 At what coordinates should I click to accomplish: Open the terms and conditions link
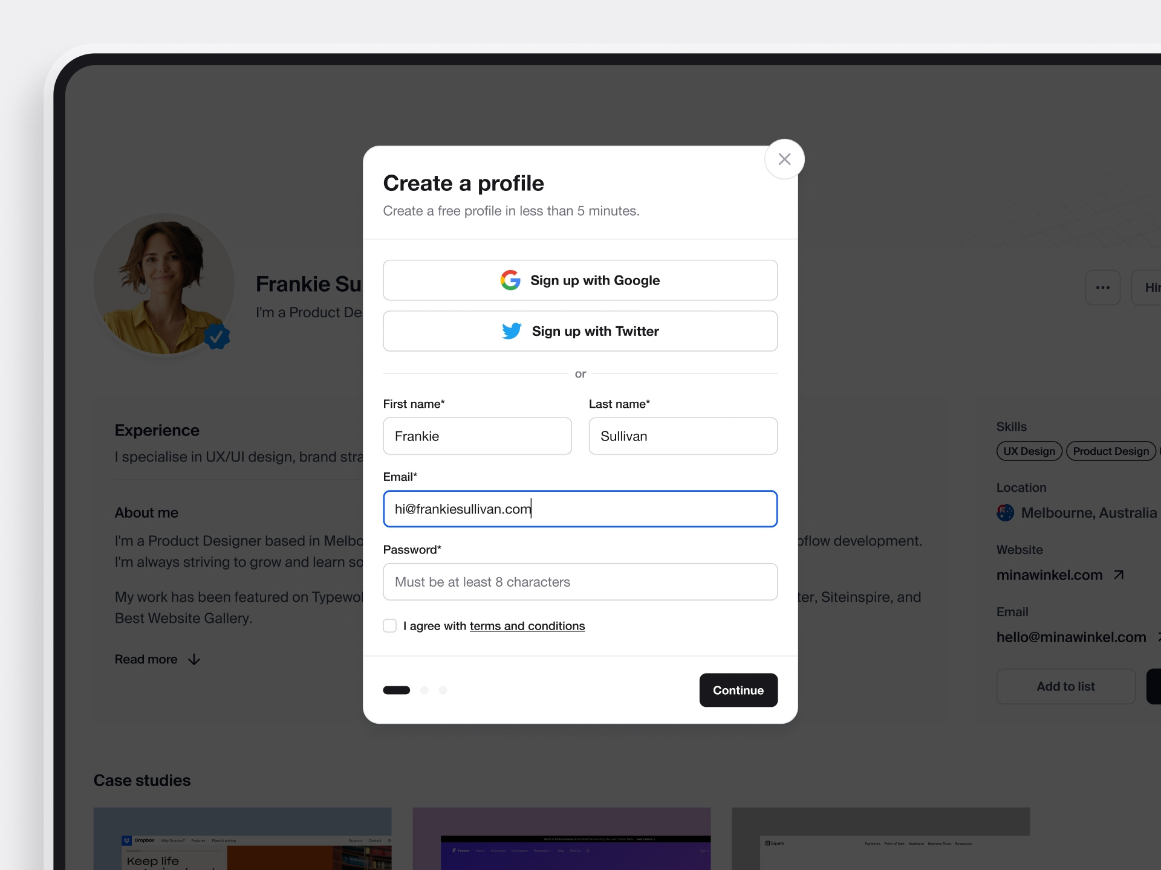[x=527, y=626]
